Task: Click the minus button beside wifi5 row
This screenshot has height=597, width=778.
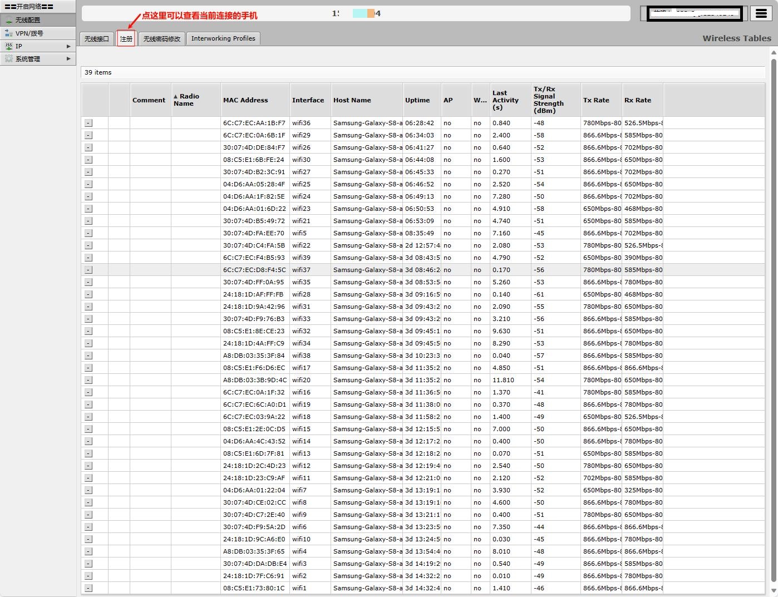Action: 88,233
